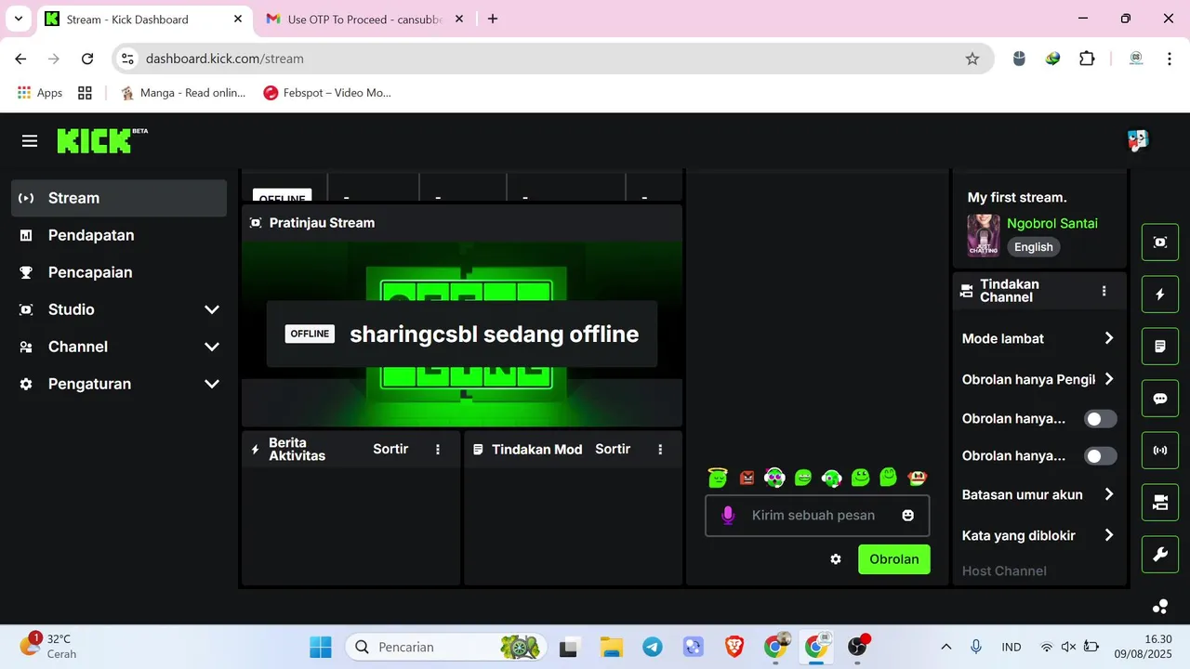Open File Explorer from the taskbar

click(x=611, y=647)
